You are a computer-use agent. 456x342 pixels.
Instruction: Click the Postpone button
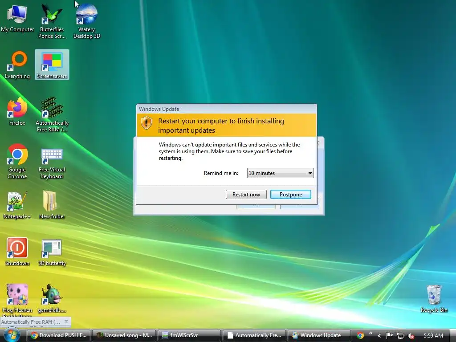pyautogui.click(x=291, y=195)
